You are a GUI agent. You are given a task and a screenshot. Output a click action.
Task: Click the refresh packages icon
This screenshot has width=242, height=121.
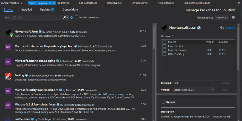[72, 17]
